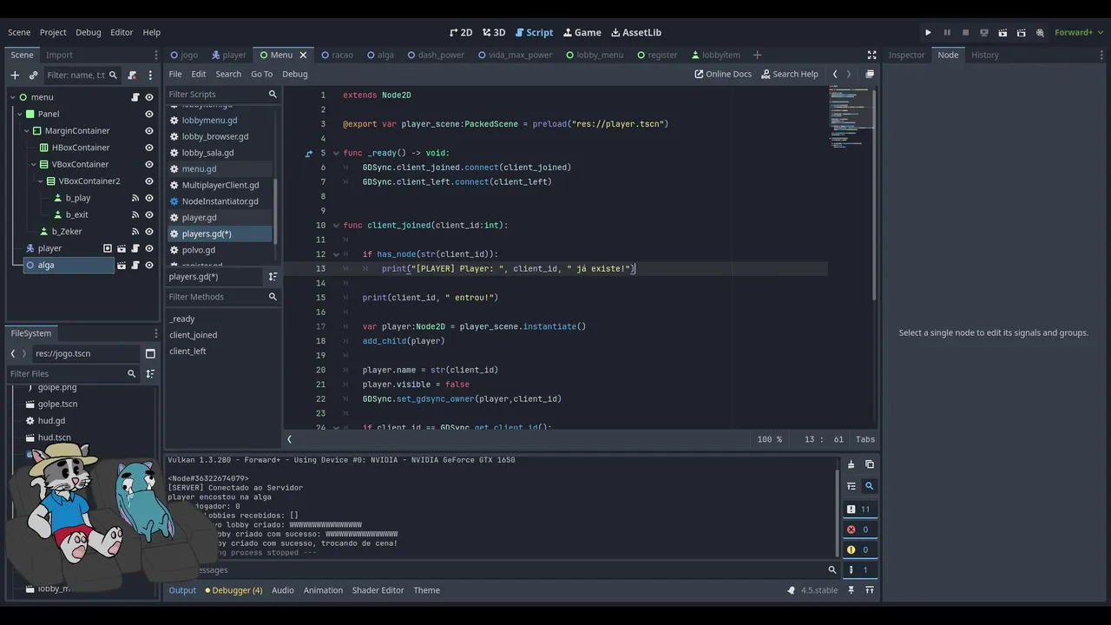Image resolution: width=1111 pixels, height=625 pixels.
Task: Copy output selection icon
Action: (x=869, y=465)
